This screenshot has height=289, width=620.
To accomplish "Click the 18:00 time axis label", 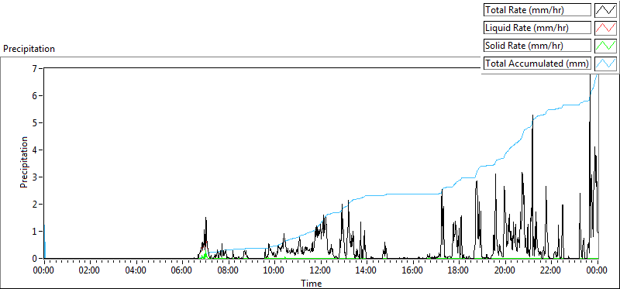I will [459, 271].
